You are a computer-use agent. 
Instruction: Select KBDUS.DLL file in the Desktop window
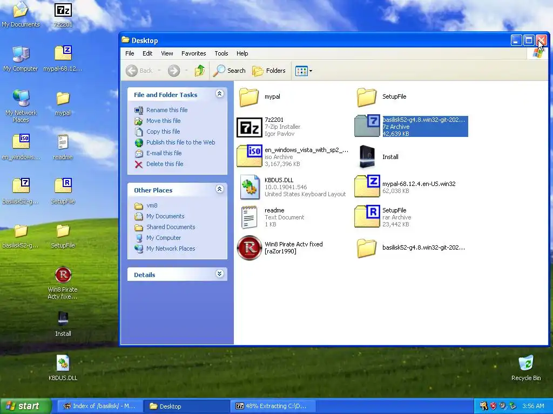(291, 187)
